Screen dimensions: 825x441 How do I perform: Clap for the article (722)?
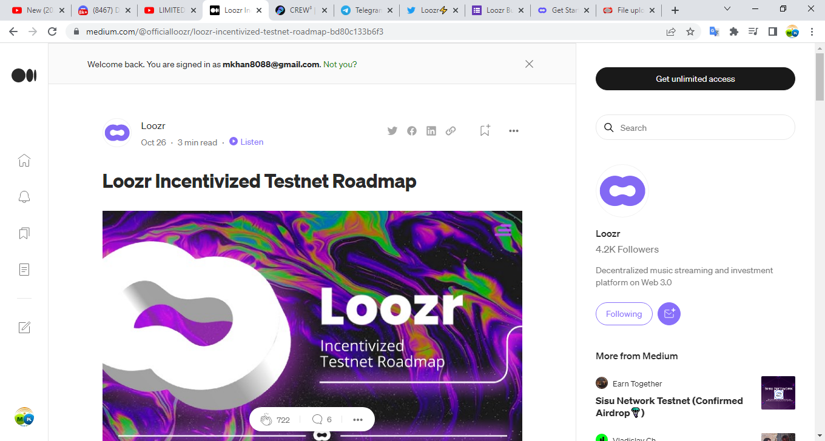click(275, 419)
